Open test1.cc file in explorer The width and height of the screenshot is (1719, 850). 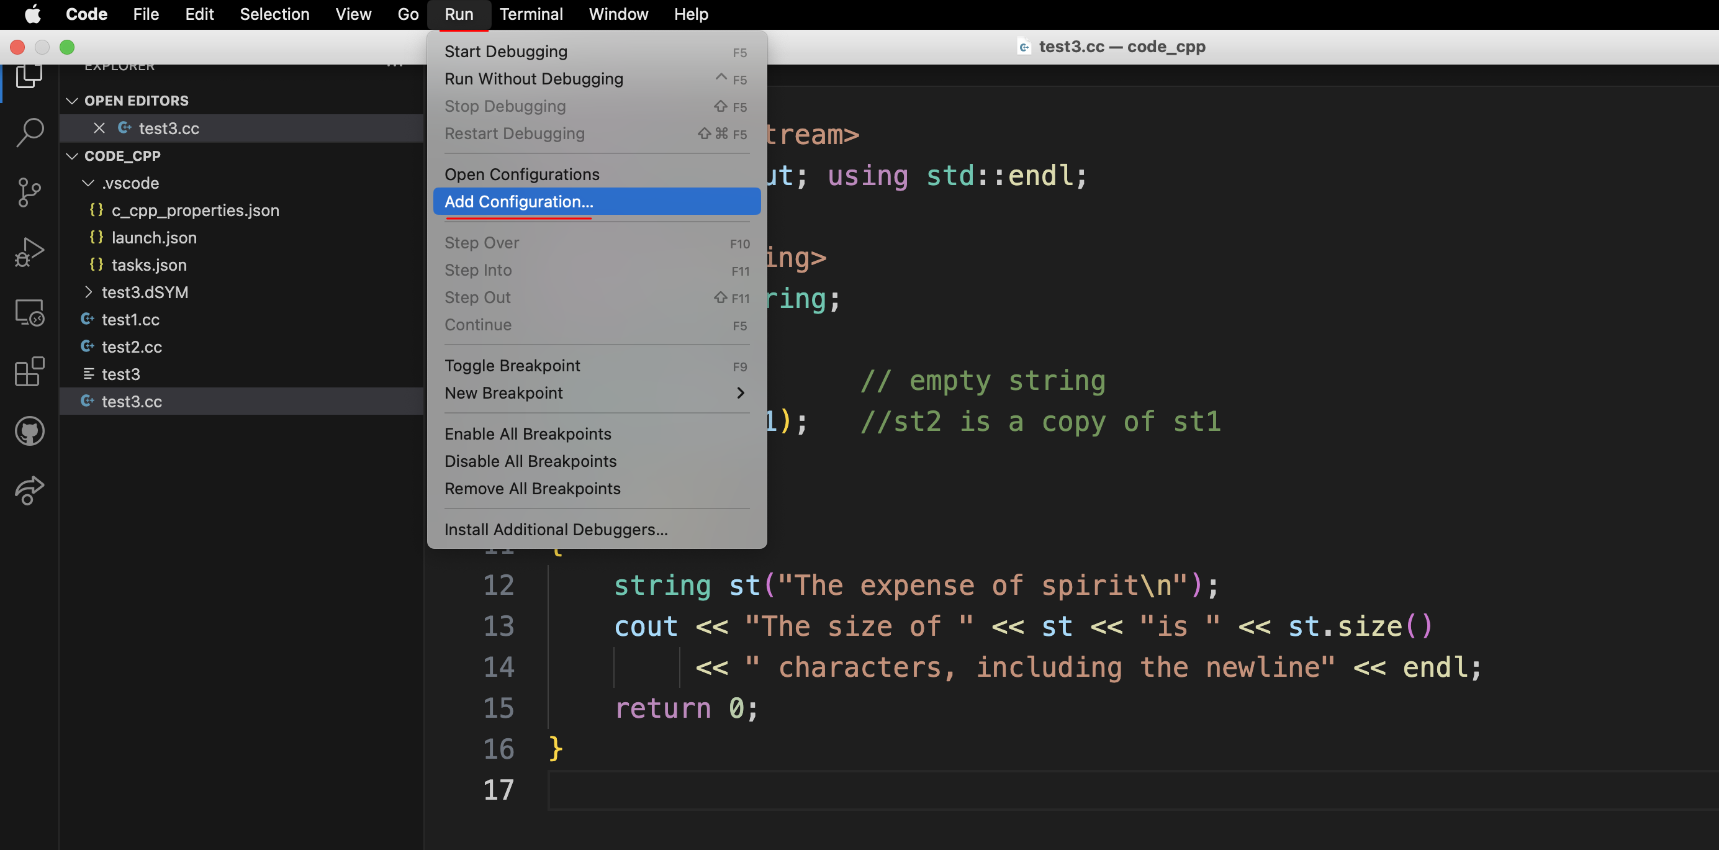click(130, 318)
